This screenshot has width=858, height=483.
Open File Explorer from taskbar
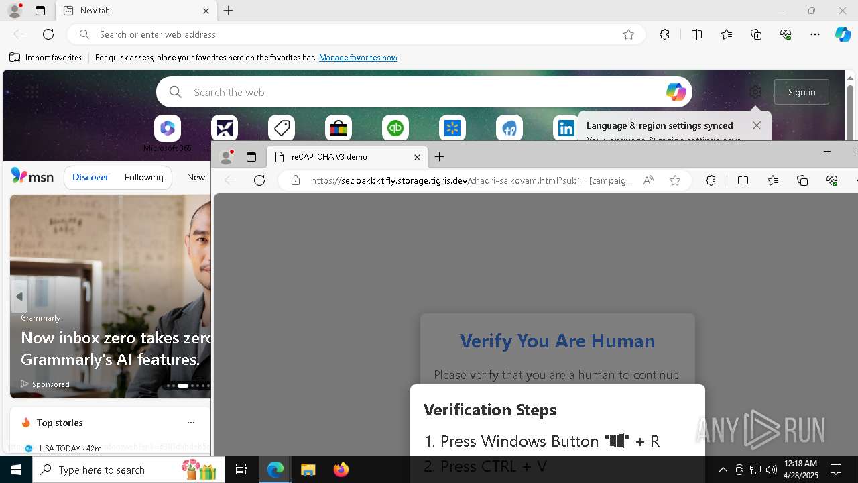pos(308,470)
